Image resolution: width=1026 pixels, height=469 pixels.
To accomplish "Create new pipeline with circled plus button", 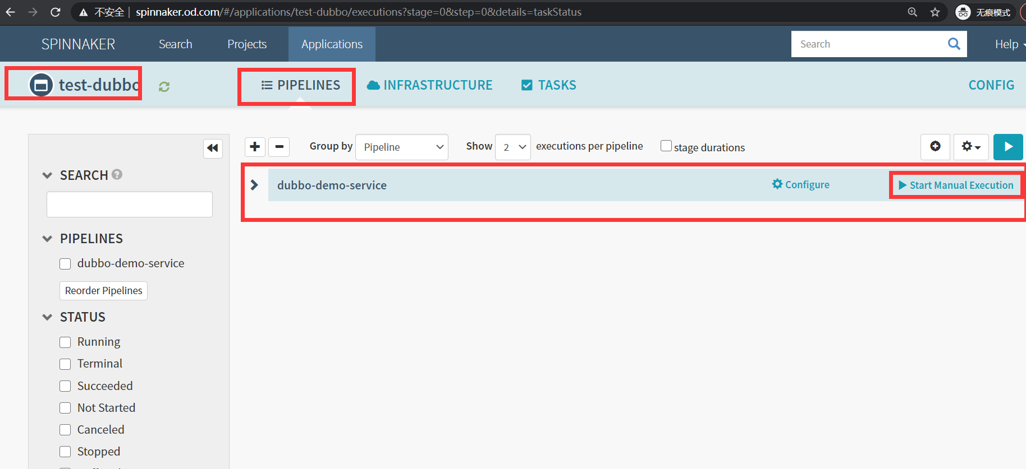I will click(x=935, y=147).
